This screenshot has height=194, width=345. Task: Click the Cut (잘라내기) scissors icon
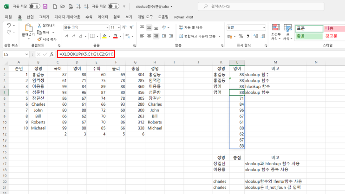click(x=39, y=25)
